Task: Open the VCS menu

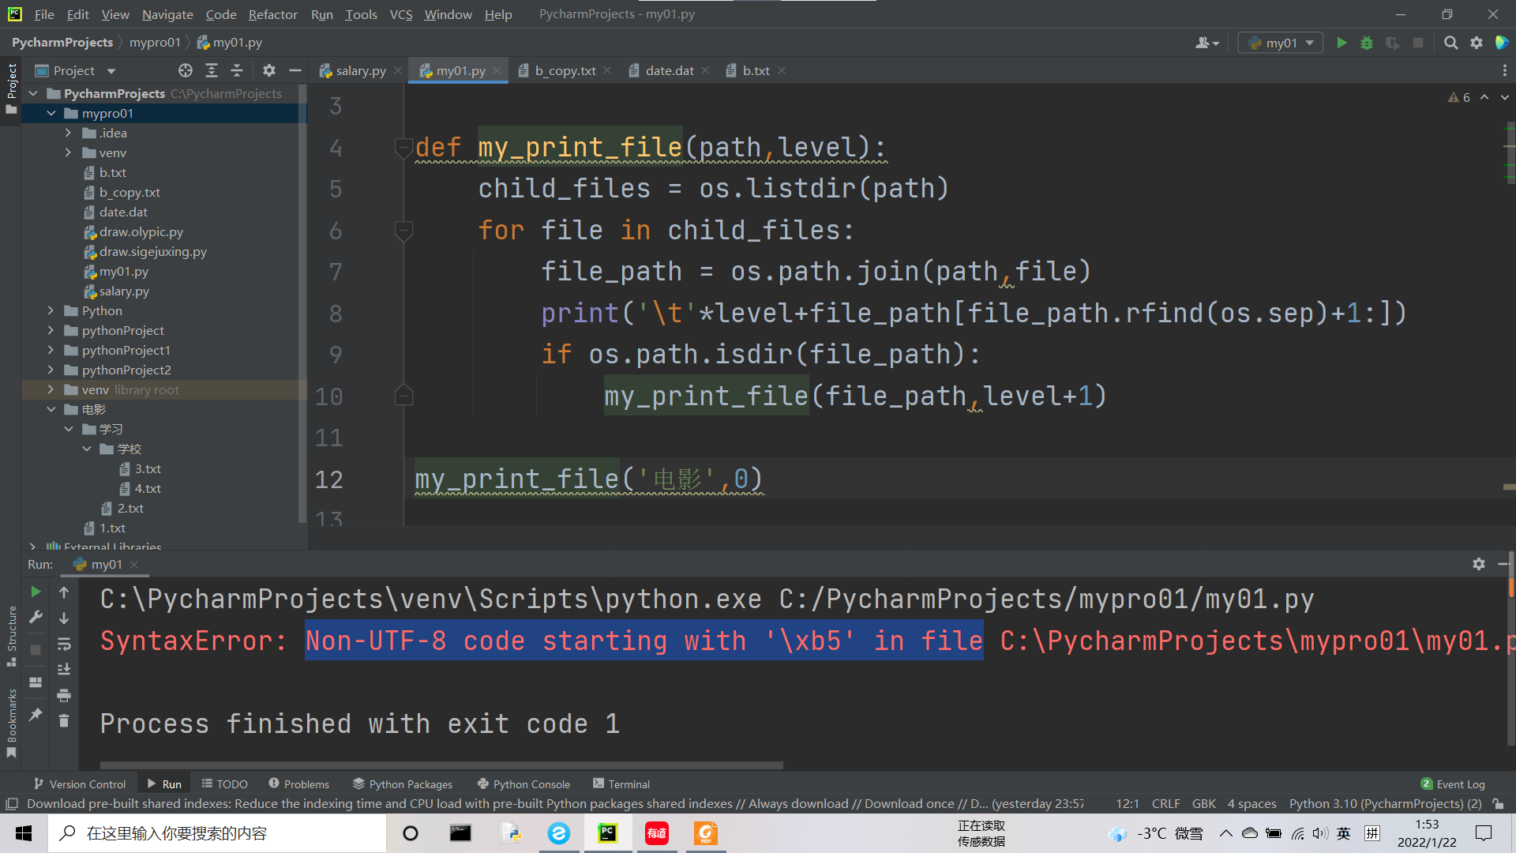Action: (x=401, y=14)
